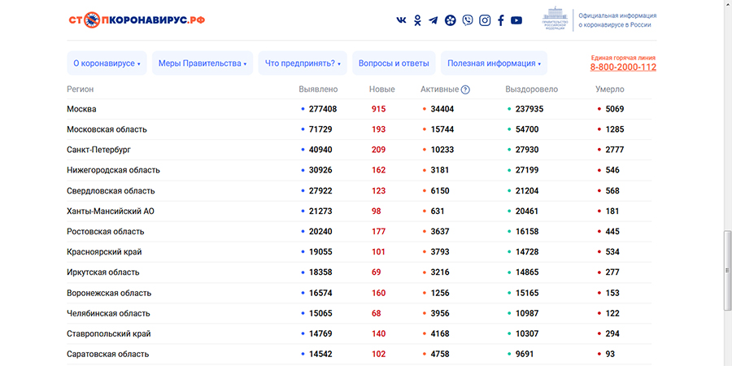Click Свердловская область active value 6150
The width and height of the screenshot is (732, 366).
tap(440, 191)
